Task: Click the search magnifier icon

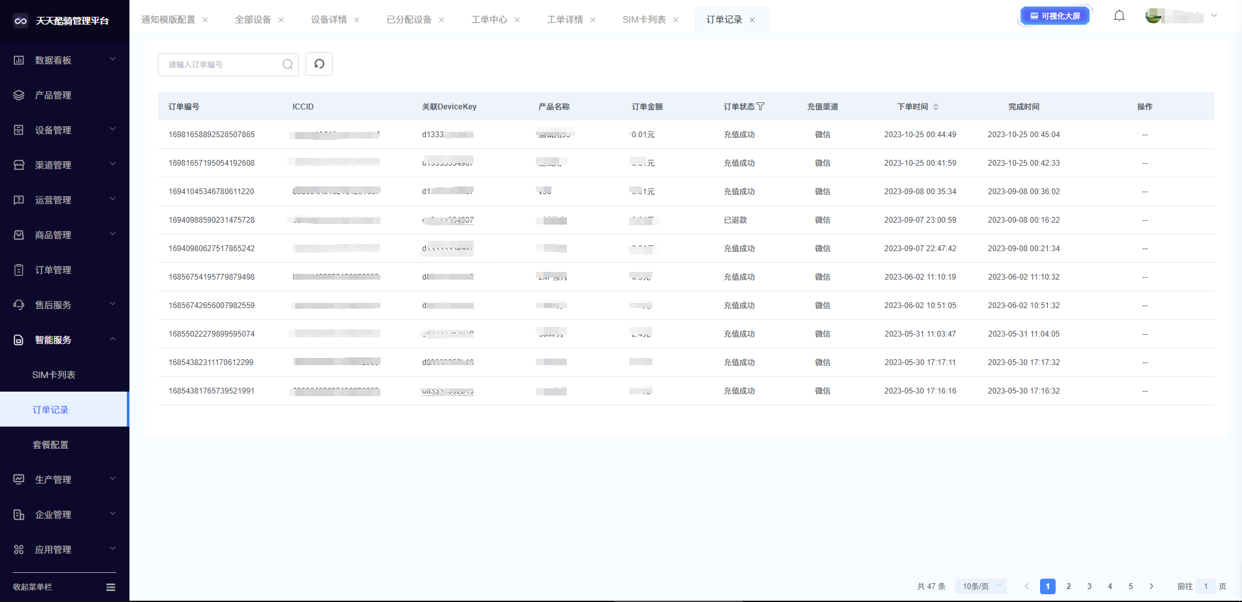Action: pyautogui.click(x=287, y=64)
